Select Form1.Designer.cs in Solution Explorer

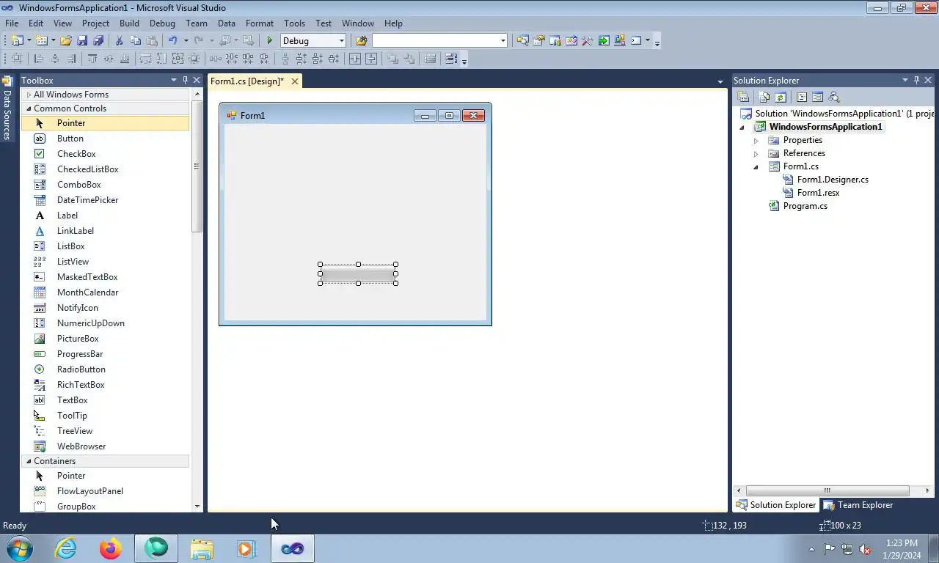point(833,180)
